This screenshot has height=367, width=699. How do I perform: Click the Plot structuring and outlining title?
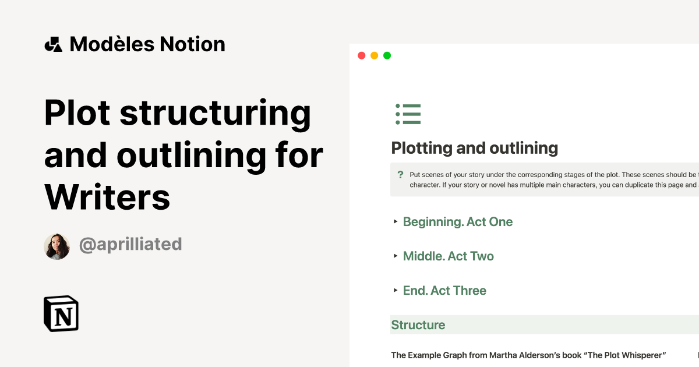point(175,154)
